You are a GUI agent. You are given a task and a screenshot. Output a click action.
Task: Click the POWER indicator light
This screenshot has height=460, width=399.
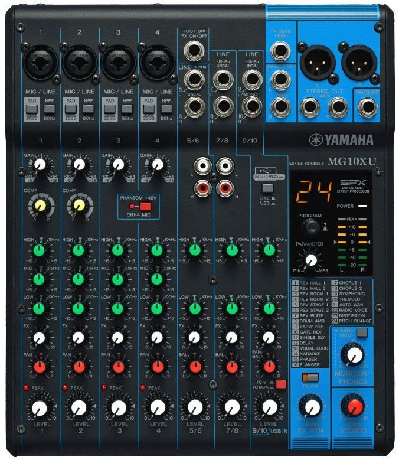click(x=362, y=206)
